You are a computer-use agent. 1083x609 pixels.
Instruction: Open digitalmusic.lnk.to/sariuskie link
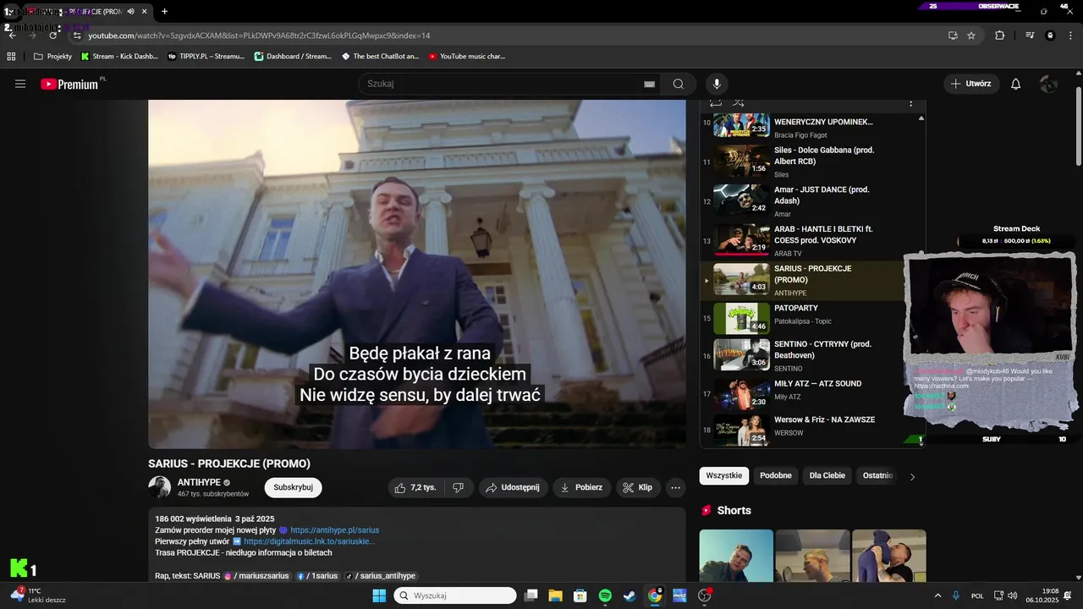[x=310, y=541]
